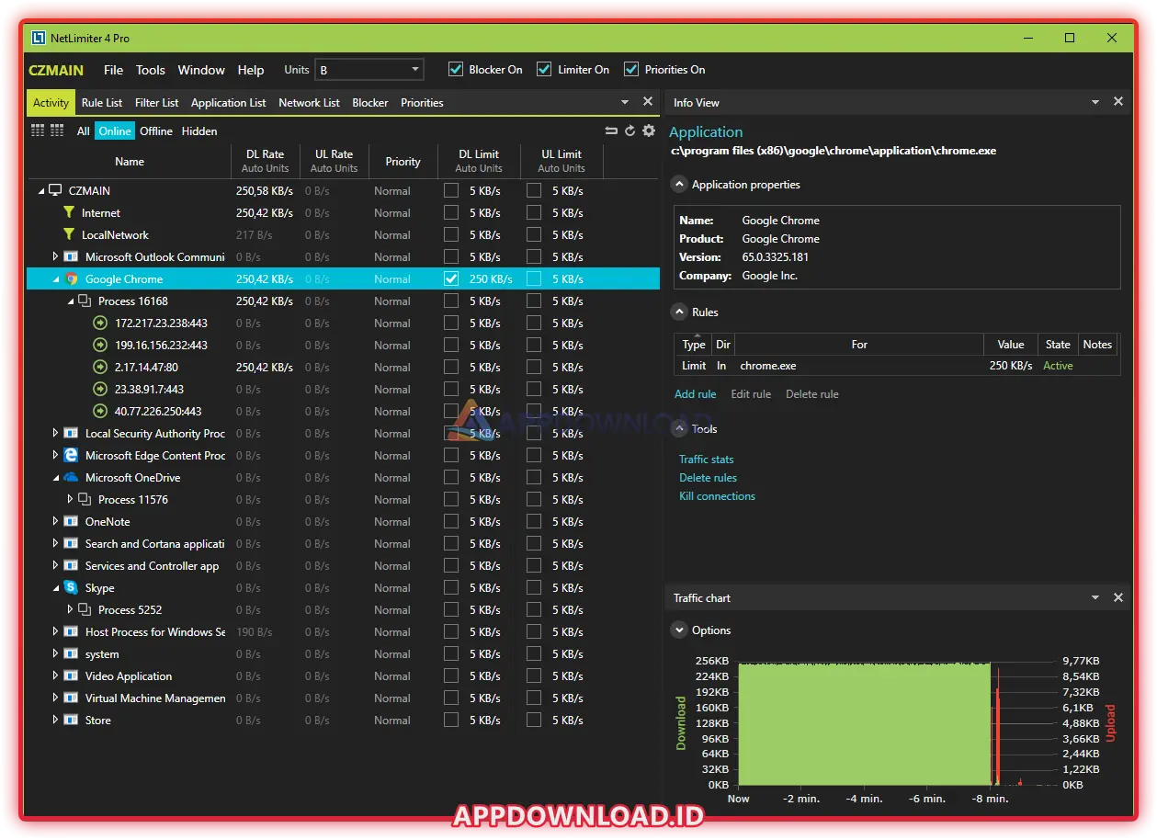Click the green download area in traffic chart
Viewport: 1157px width, 840px height.
(864, 726)
